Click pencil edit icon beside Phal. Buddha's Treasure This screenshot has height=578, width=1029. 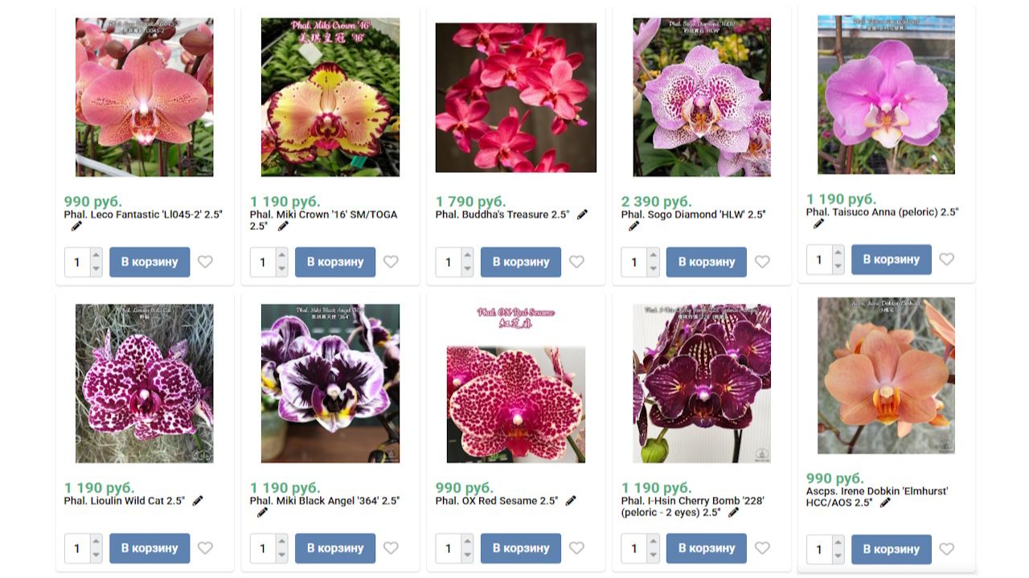click(x=582, y=215)
